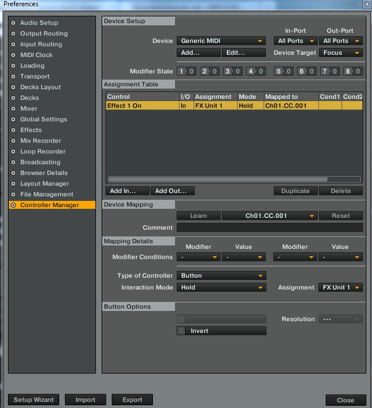
Task: Open the Type of Controller Button dropdown
Action: tap(221, 275)
